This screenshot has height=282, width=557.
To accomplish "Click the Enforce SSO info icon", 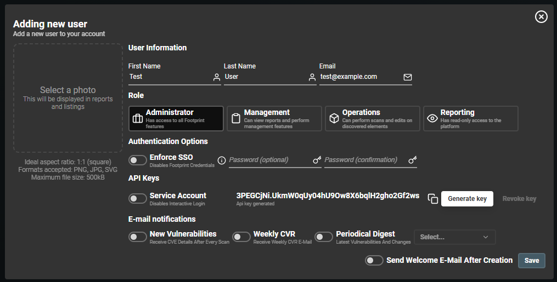I will [x=222, y=160].
